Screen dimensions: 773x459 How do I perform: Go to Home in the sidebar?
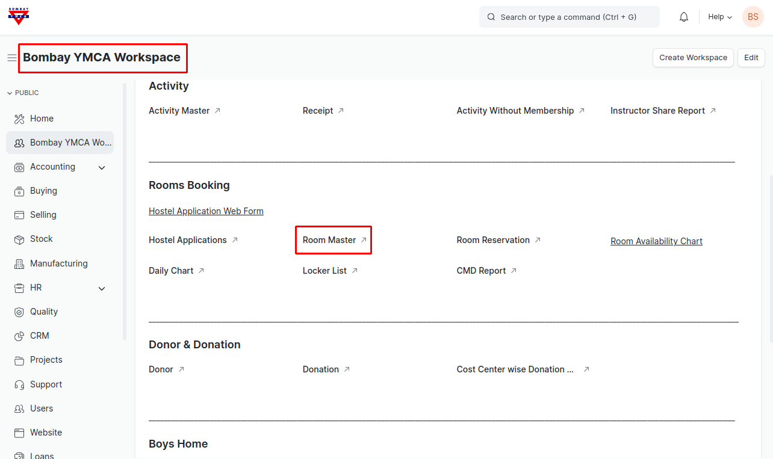point(42,119)
